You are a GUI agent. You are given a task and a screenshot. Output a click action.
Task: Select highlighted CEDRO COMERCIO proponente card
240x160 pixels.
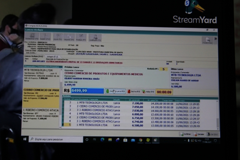click(x=41, y=98)
